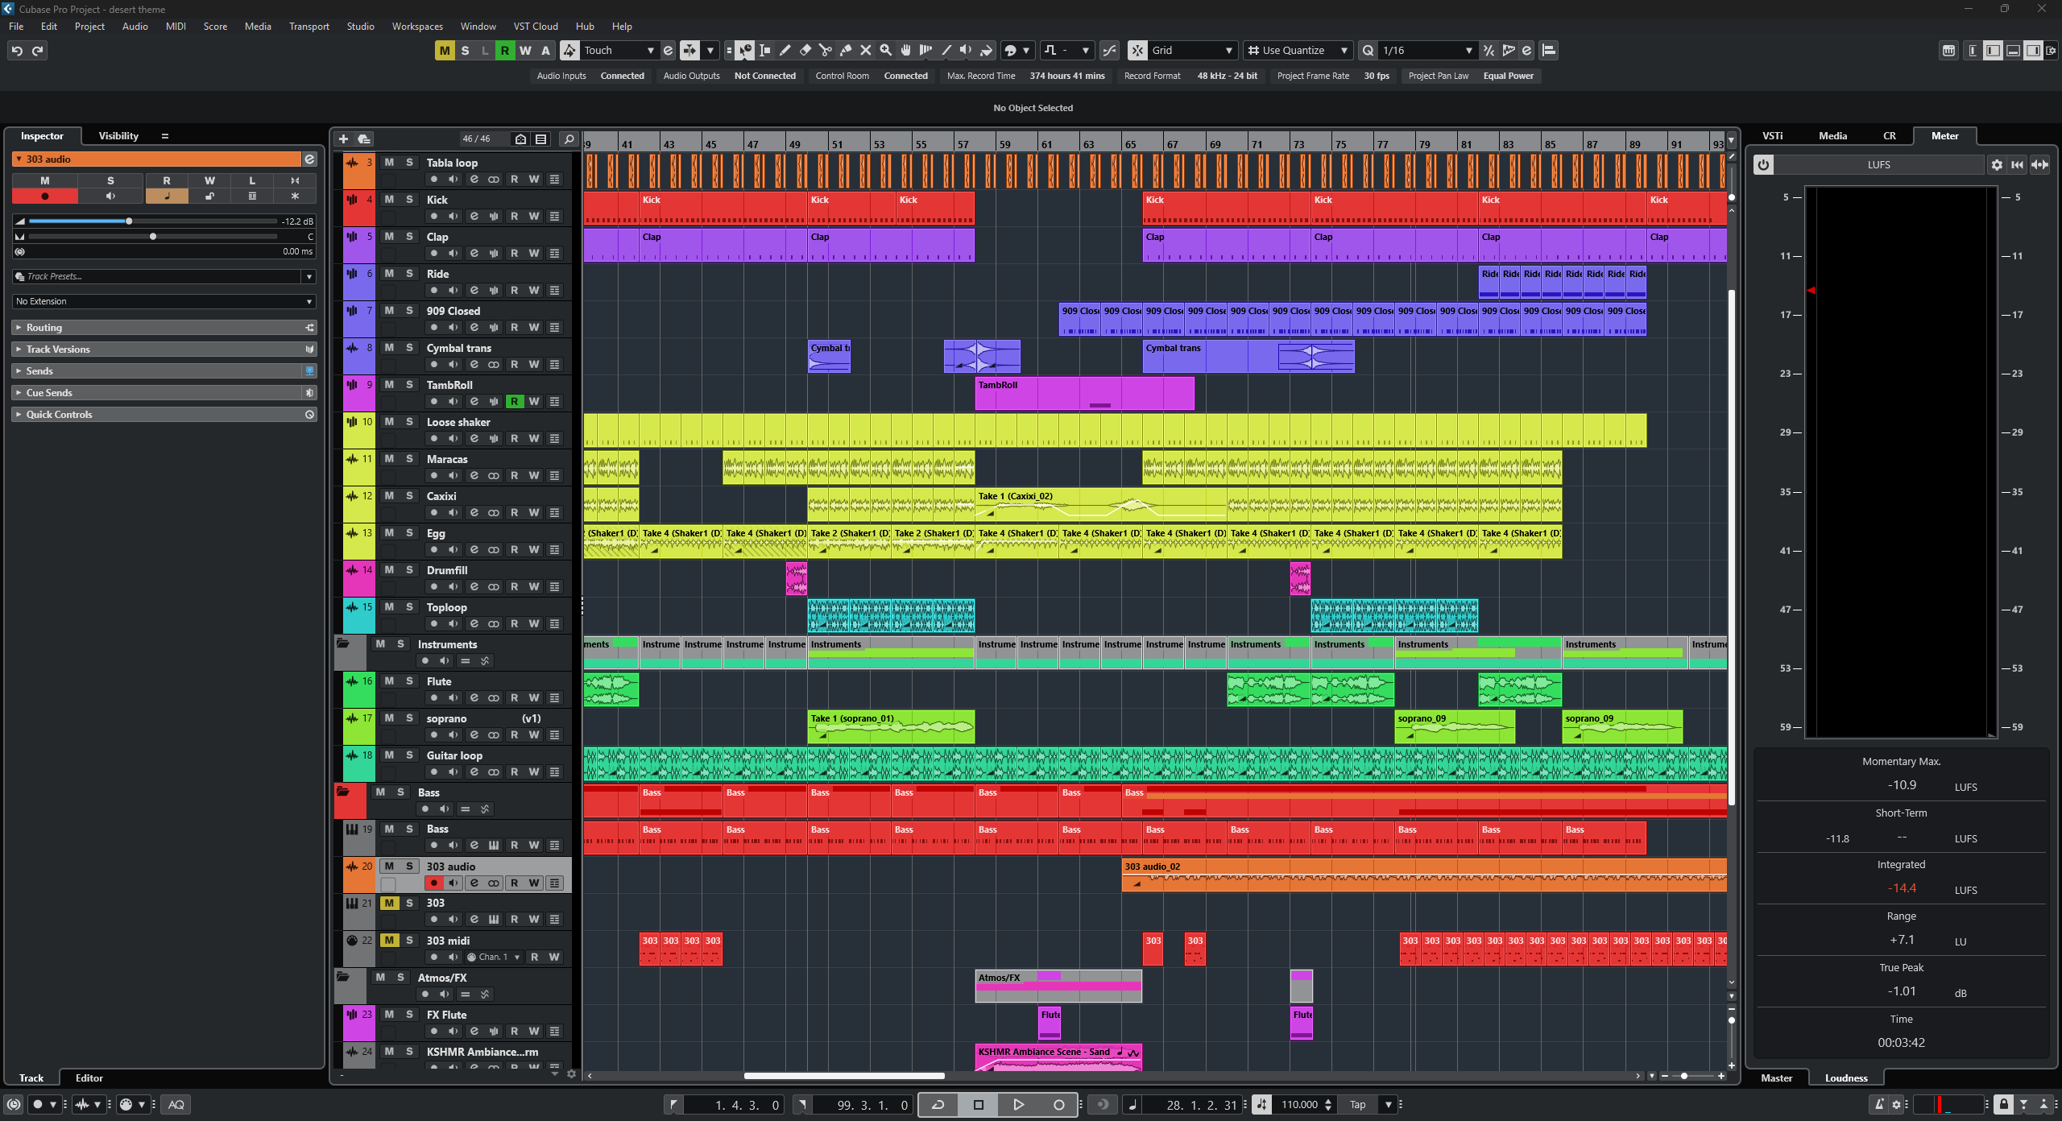Expand the Routing inspector section
Image resolution: width=2062 pixels, height=1121 pixels.
(44, 327)
